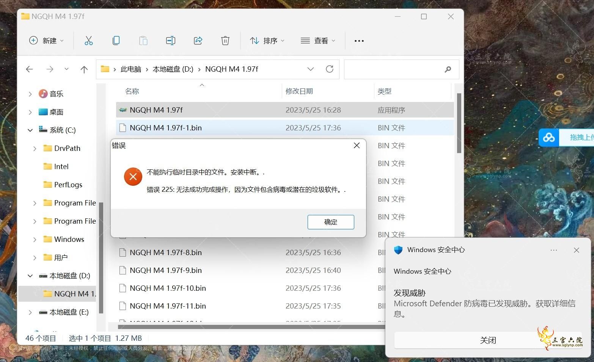Go forward with the right arrow
The width and height of the screenshot is (594, 362).
[50, 69]
